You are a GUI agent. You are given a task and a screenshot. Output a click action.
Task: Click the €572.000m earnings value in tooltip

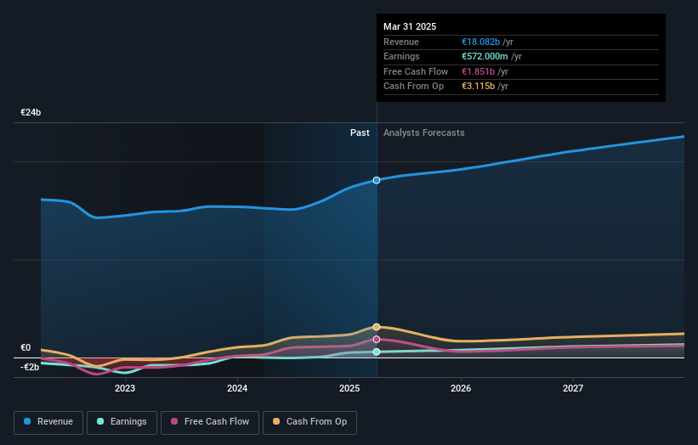pyautogui.click(x=485, y=56)
